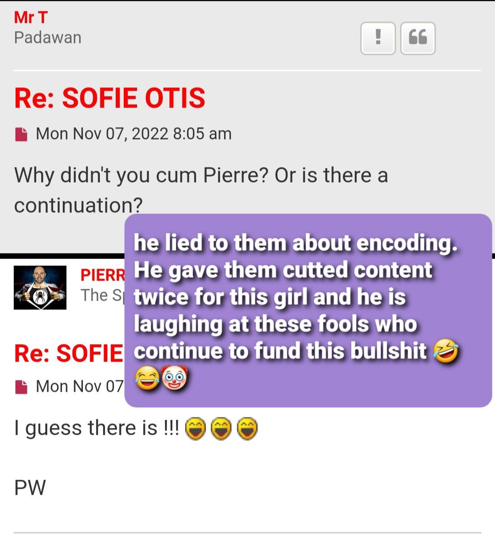Click the 'PW' signature text
The height and width of the screenshot is (541, 495).
click(30, 487)
